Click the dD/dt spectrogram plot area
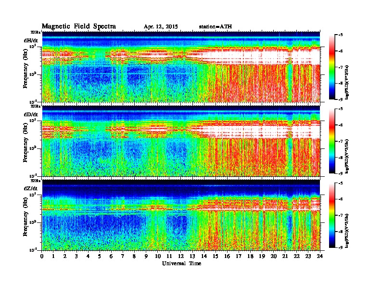381x294 pixels. coord(181,141)
